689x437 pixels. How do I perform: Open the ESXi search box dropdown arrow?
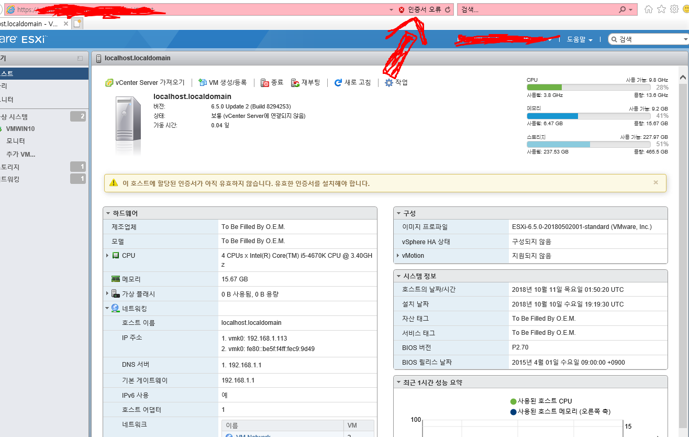pyautogui.click(x=686, y=39)
